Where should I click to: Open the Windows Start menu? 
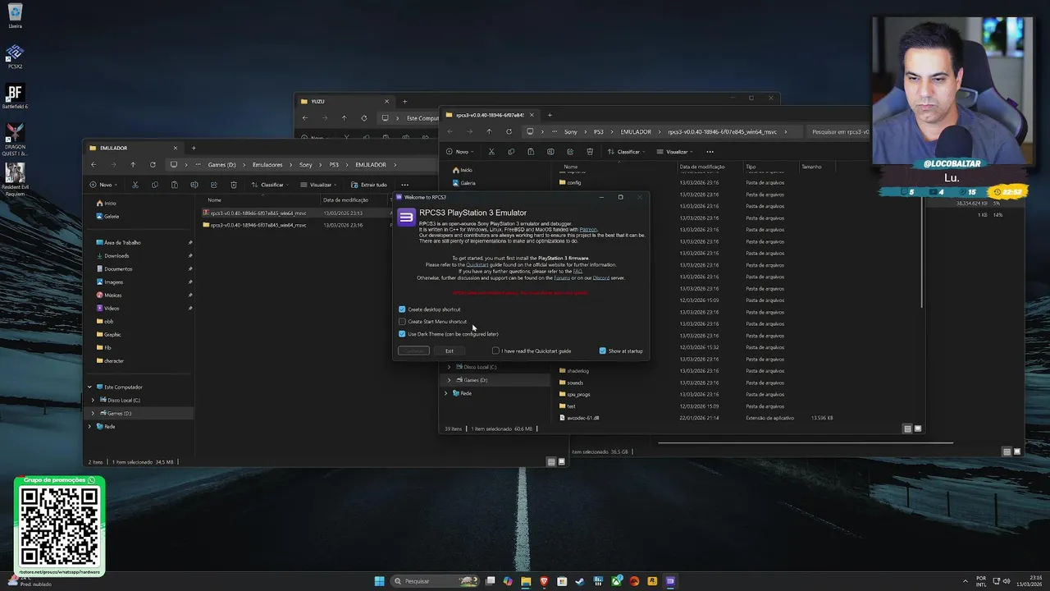pos(379,581)
